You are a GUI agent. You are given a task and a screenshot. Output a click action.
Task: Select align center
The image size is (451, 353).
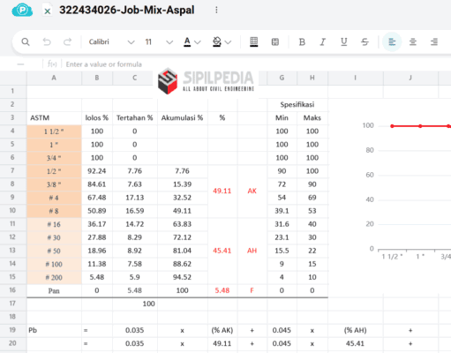[413, 42]
